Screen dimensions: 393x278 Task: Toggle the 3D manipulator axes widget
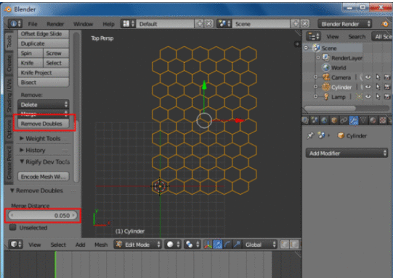point(208,245)
